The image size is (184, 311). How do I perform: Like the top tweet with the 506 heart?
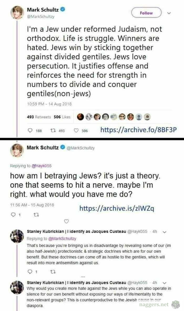(x=76, y=130)
